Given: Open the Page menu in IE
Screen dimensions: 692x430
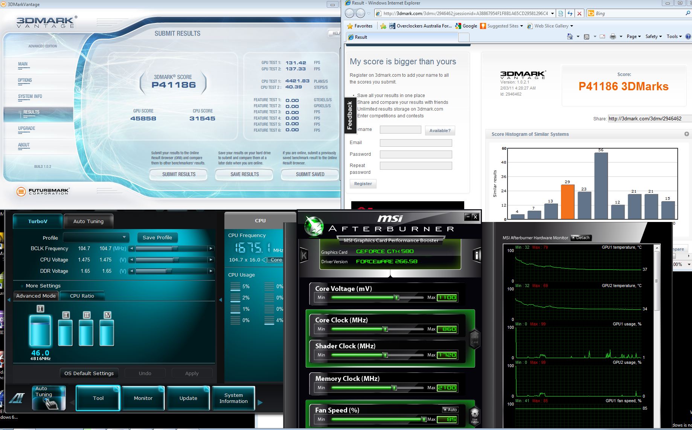Looking at the screenshot, I should (634, 36).
